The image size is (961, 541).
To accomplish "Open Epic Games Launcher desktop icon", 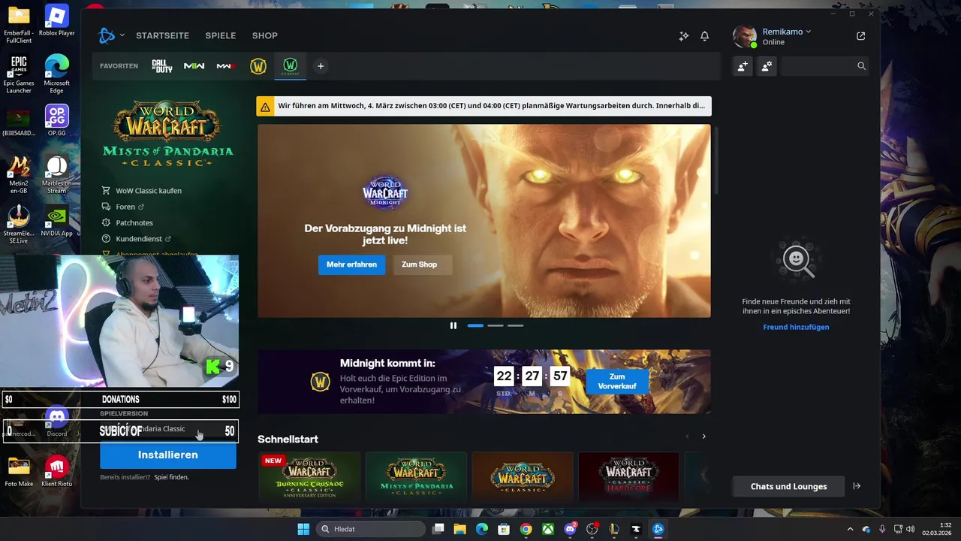I will click(x=19, y=74).
